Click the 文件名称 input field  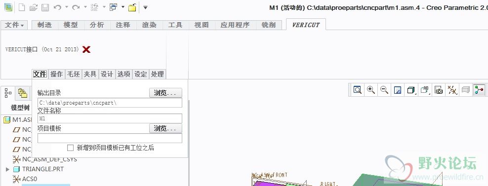pyautogui.click(x=110, y=118)
